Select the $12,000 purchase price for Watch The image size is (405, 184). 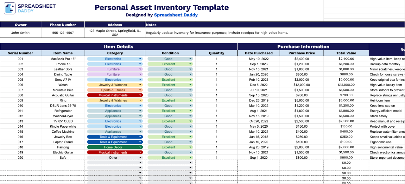click(x=302, y=85)
